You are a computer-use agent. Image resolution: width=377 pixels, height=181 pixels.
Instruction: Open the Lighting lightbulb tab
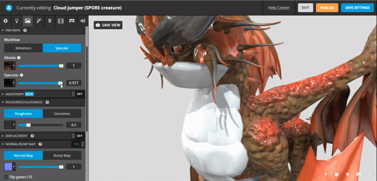(16, 21)
